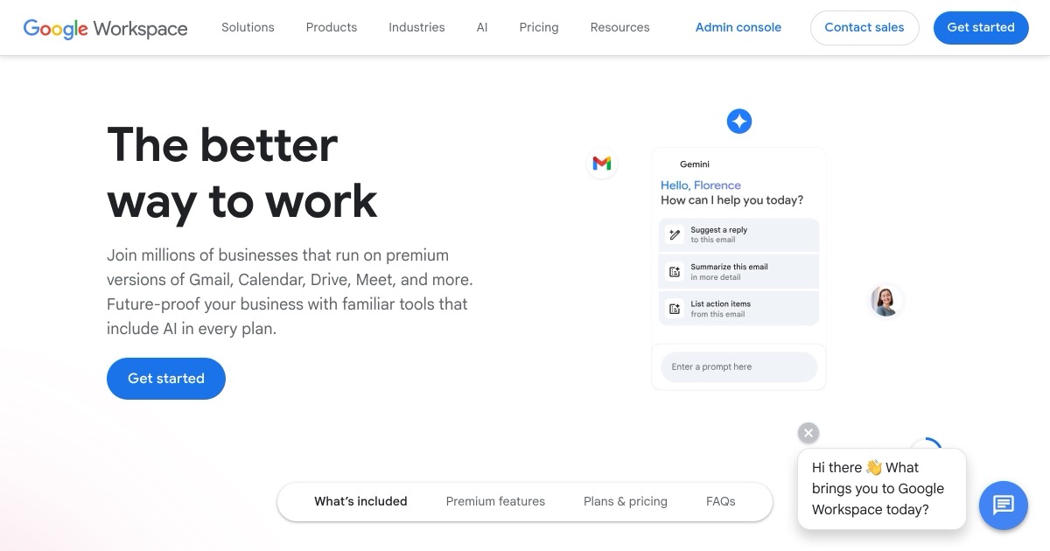This screenshot has width=1050, height=551.
Task: Click the blue Gemini sparkle icon
Action: (739, 121)
